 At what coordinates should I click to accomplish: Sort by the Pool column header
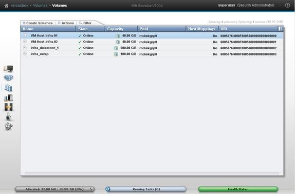point(161,29)
